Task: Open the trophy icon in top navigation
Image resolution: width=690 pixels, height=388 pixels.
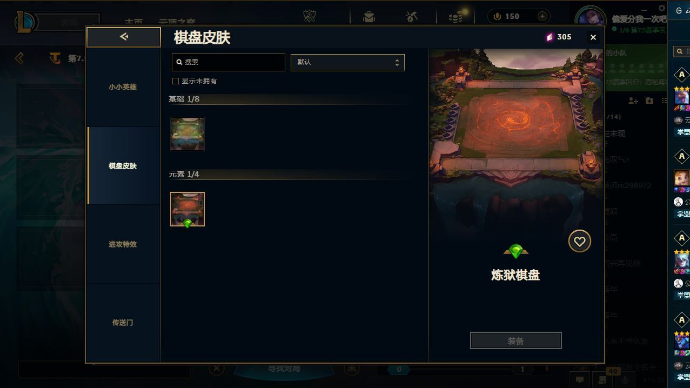Action: (310, 17)
